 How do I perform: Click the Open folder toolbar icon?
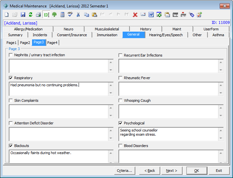(15, 15)
